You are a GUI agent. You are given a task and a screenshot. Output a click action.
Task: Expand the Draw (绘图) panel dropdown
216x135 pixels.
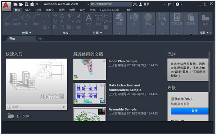click(x=27, y=33)
